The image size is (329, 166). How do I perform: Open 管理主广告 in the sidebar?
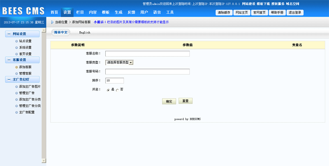(27, 93)
